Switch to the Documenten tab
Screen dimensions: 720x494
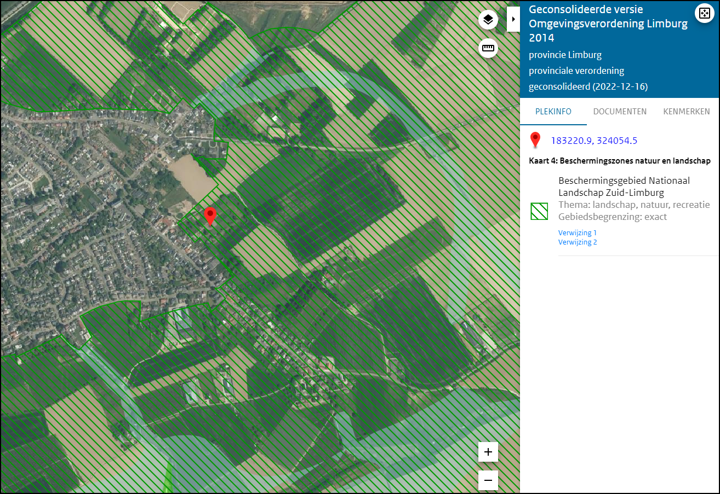point(620,112)
